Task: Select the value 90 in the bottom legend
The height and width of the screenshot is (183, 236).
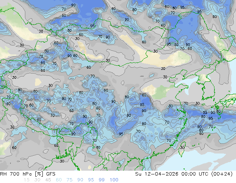Action: click(80, 180)
